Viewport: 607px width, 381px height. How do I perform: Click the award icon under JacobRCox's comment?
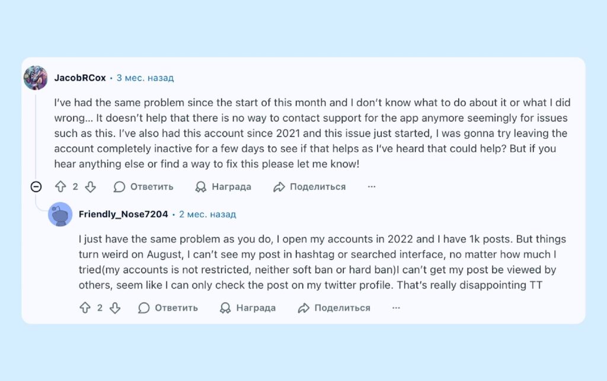201,187
